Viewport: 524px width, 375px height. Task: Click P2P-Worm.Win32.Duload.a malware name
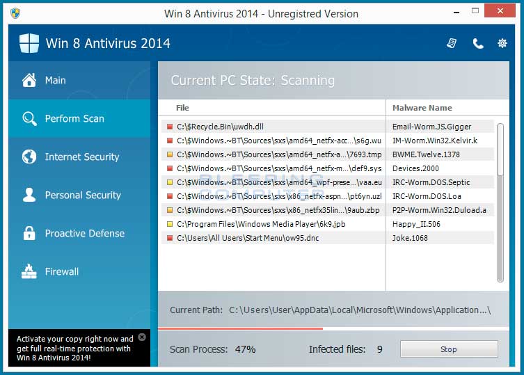[x=439, y=210]
